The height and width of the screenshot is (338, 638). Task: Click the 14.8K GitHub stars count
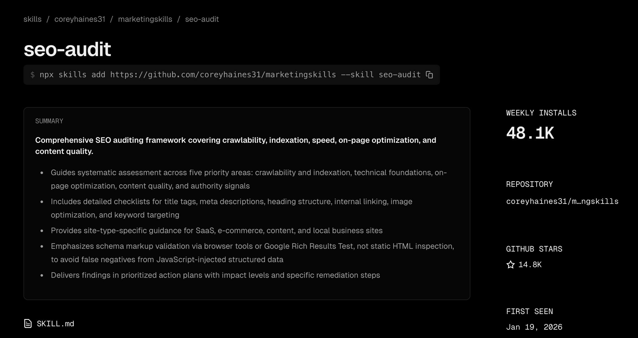tap(530, 265)
